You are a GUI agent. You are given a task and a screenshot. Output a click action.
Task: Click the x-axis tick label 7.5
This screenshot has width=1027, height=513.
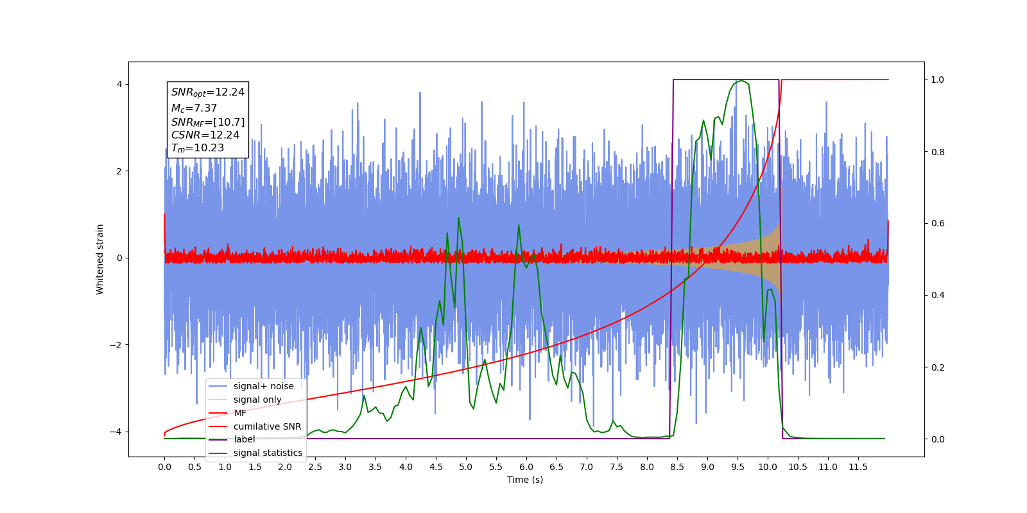(x=617, y=467)
